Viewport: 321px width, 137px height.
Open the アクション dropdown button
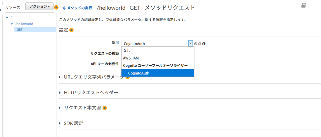[x=39, y=7]
